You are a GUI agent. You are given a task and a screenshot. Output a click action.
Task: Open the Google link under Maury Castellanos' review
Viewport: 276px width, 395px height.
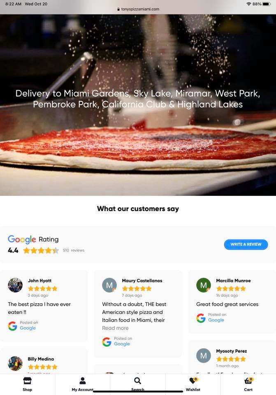coord(122,344)
